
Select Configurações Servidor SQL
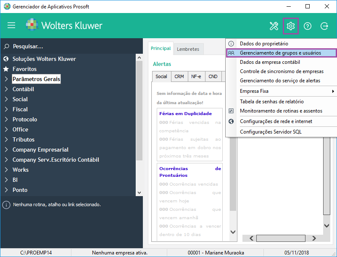click(282, 132)
